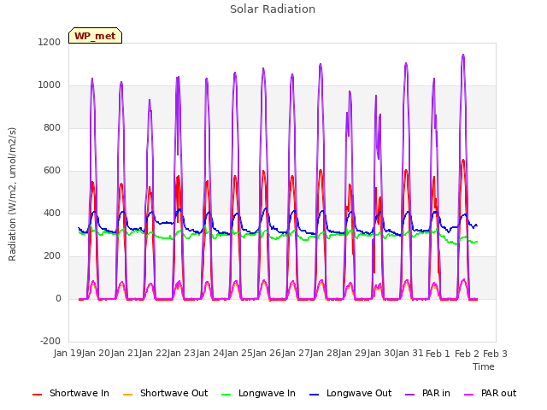Viewport: 547px width, 410px height.
Task: Click the orange Shortwave Out legend swatch
Action: pos(127,395)
